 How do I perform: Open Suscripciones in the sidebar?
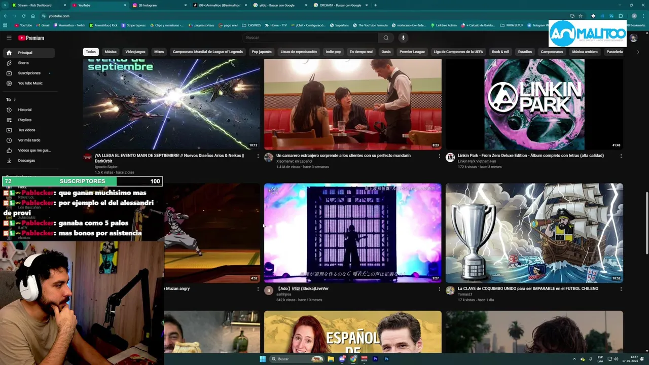pyautogui.click(x=28, y=73)
